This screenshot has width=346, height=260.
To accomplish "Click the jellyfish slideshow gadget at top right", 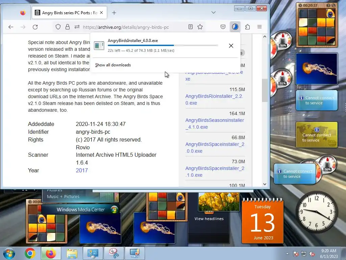I will click(317, 69).
